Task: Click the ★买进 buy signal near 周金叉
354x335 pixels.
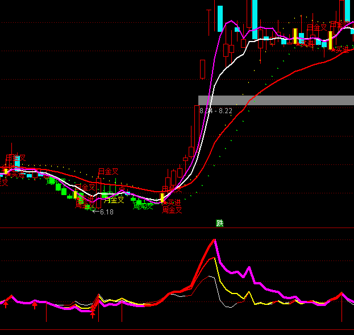Action: [171, 202]
